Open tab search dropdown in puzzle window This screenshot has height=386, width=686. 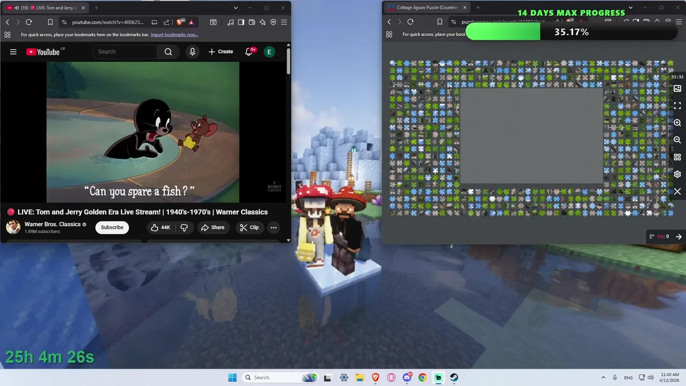631,8
